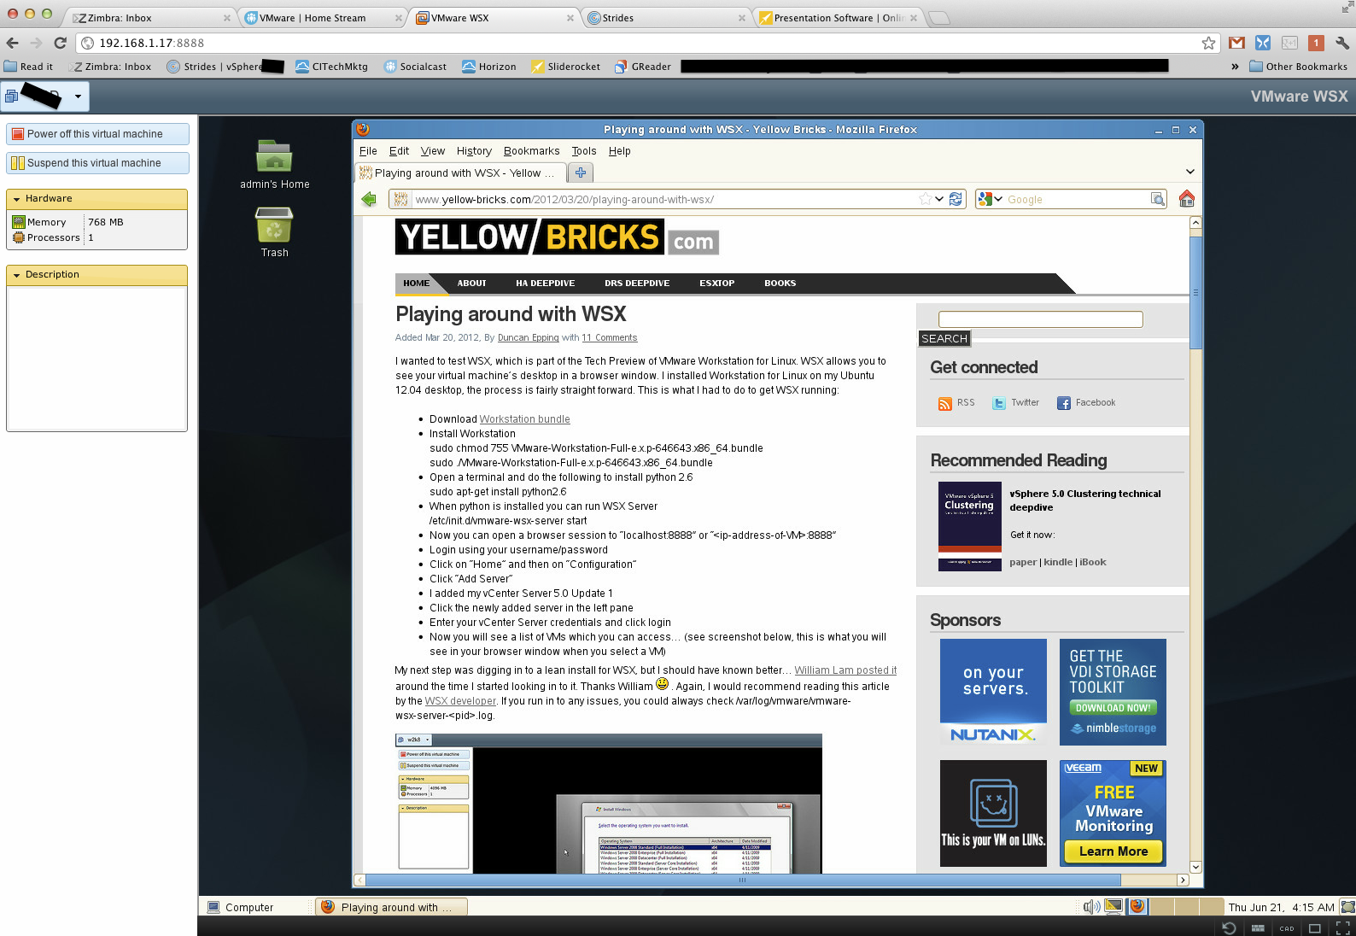Follow the Duncan Epping author link
Viewport: 1356px width, 936px height.
(528, 338)
